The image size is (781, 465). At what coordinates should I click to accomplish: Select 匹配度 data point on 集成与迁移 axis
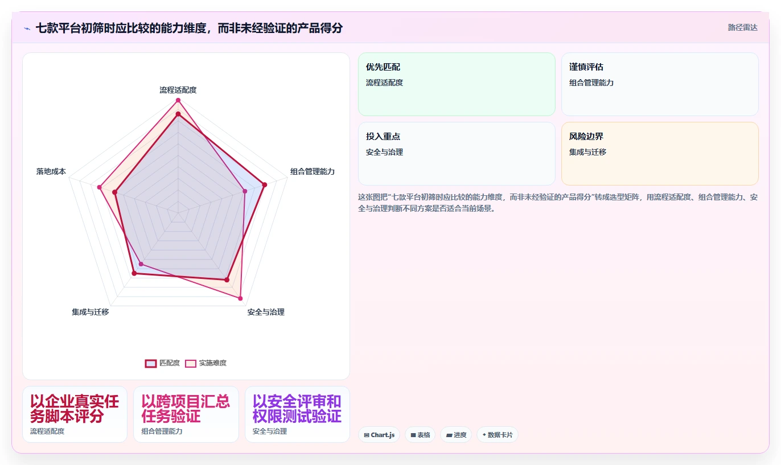click(x=134, y=274)
